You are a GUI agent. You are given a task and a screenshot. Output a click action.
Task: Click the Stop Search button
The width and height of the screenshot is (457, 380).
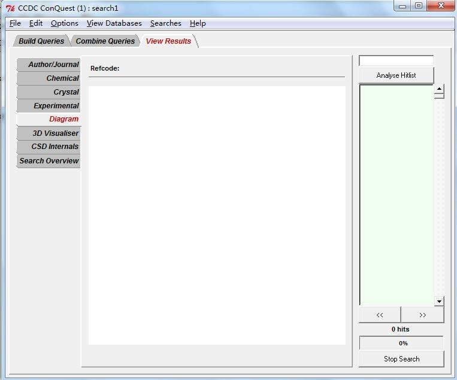401,359
